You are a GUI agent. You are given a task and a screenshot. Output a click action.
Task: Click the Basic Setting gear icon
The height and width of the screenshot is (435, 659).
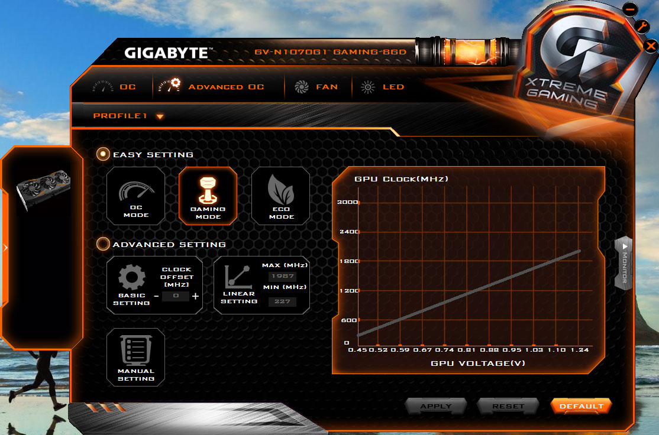click(x=131, y=277)
